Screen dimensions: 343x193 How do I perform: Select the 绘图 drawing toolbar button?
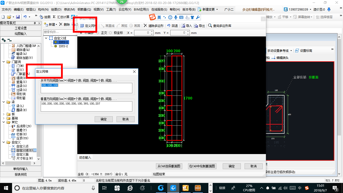point(45,17)
